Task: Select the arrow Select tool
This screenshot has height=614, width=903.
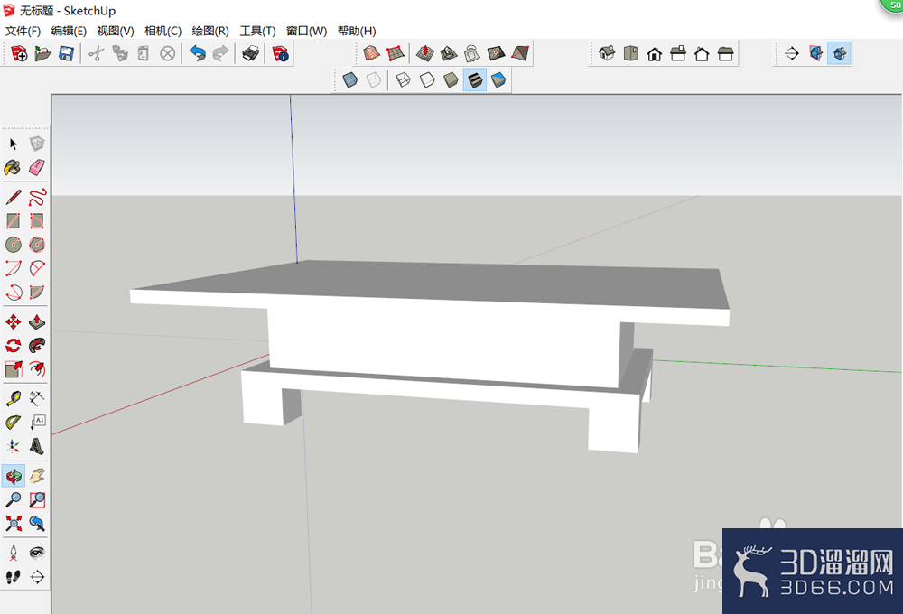Action: tap(14, 144)
